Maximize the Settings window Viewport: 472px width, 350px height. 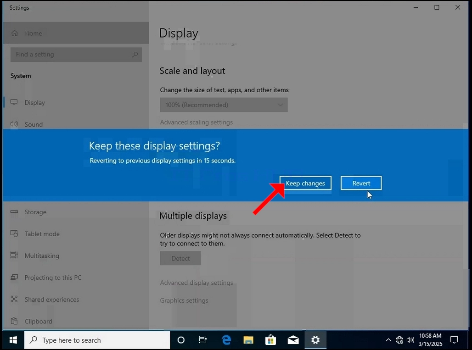point(437,7)
